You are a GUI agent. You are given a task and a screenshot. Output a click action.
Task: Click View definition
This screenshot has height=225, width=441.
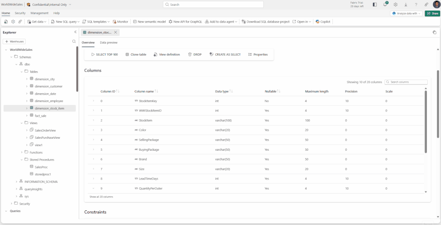pyautogui.click(x=167, y=55)
